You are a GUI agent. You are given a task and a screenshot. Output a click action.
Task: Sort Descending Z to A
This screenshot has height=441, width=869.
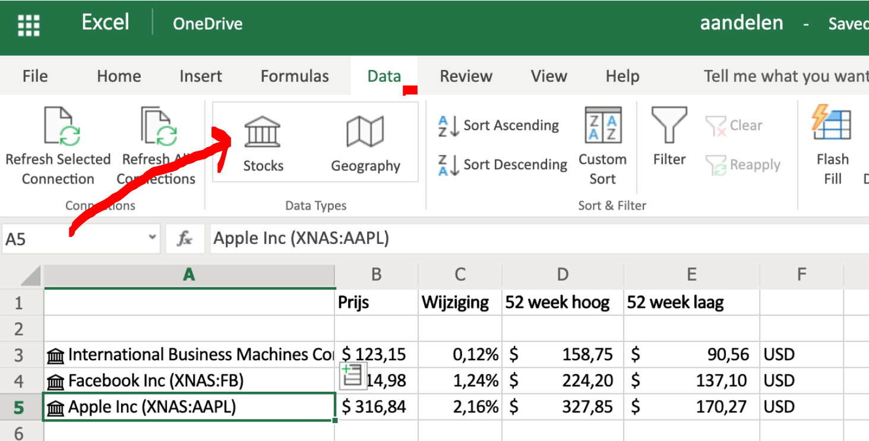coord(502,164)
